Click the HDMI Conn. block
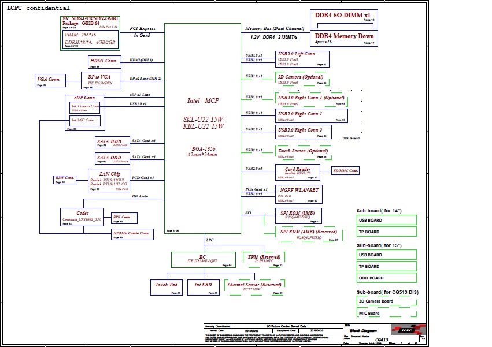492x347 pixels. click(x=103, y=62)
